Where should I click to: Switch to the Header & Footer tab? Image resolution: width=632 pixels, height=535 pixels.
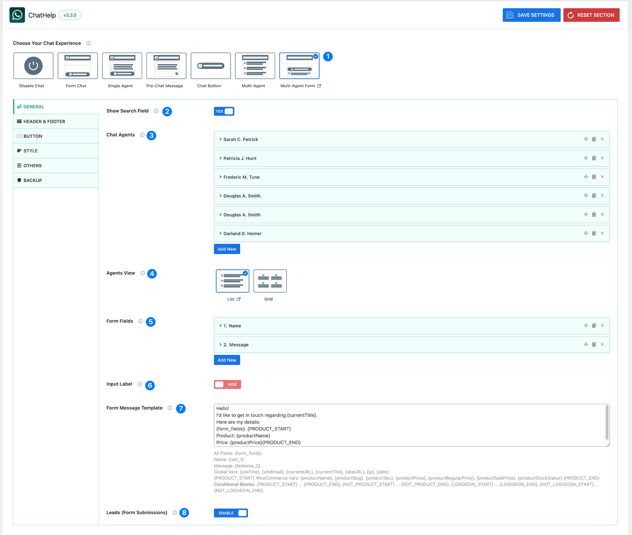click(x=44, y=121)
